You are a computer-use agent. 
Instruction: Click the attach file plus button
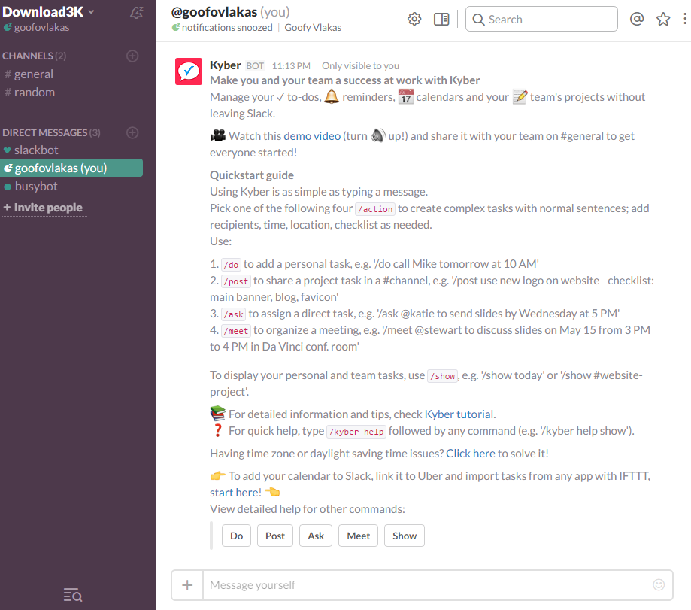187,585
